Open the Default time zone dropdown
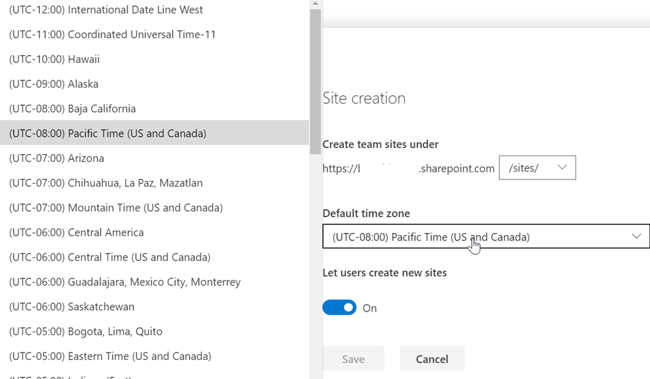 (486, 237)
